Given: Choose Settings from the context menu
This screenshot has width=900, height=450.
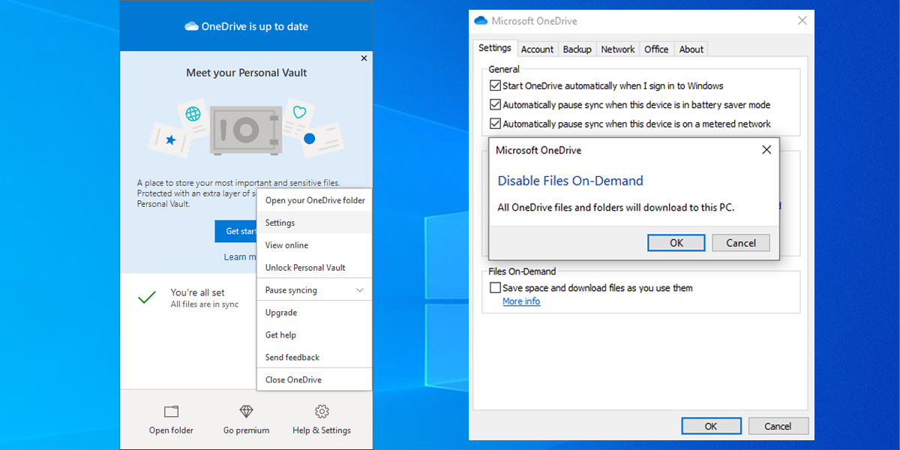Looking at the screenshot, I should [x=314, y=223].
